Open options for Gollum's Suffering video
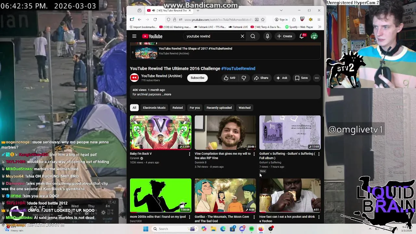 318,154
